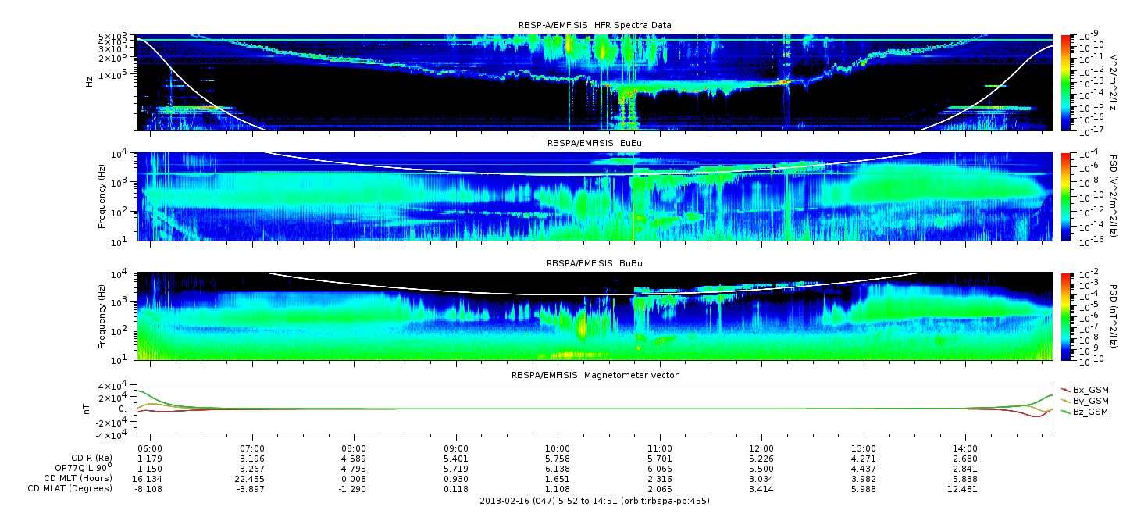Click the 06:00 time axis tick label

click(150, 448)
